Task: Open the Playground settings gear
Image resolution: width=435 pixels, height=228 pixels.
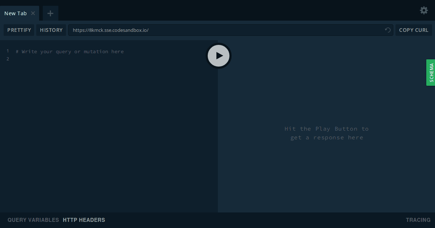Action: pyautogui.click(x=423, y=10)
